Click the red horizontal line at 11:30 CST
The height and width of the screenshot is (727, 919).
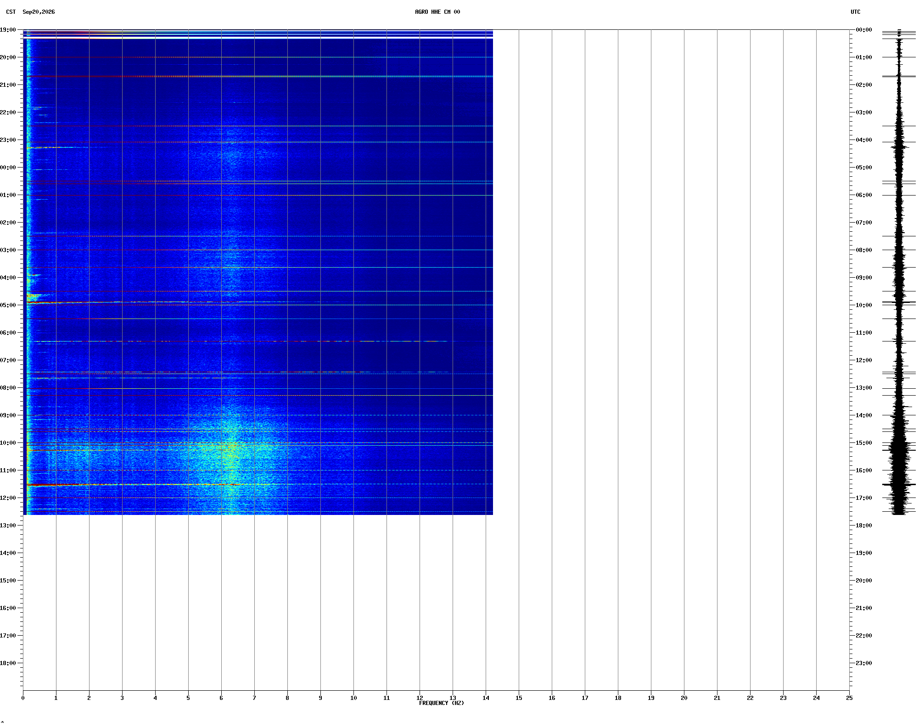133,485
